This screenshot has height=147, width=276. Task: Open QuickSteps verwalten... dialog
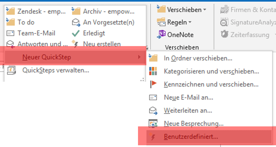pos(56,70)
